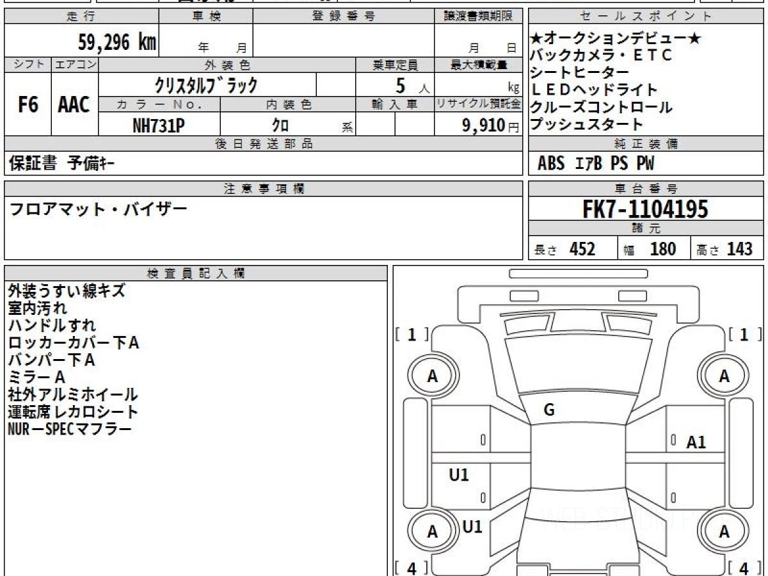Click the 譲渡書類期限 header
The width and height of the screenshot is (768, 576).
coord(478,17)
